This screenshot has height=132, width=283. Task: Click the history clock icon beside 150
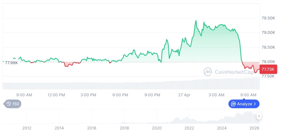pyautogui.click(x=9, y=104)
